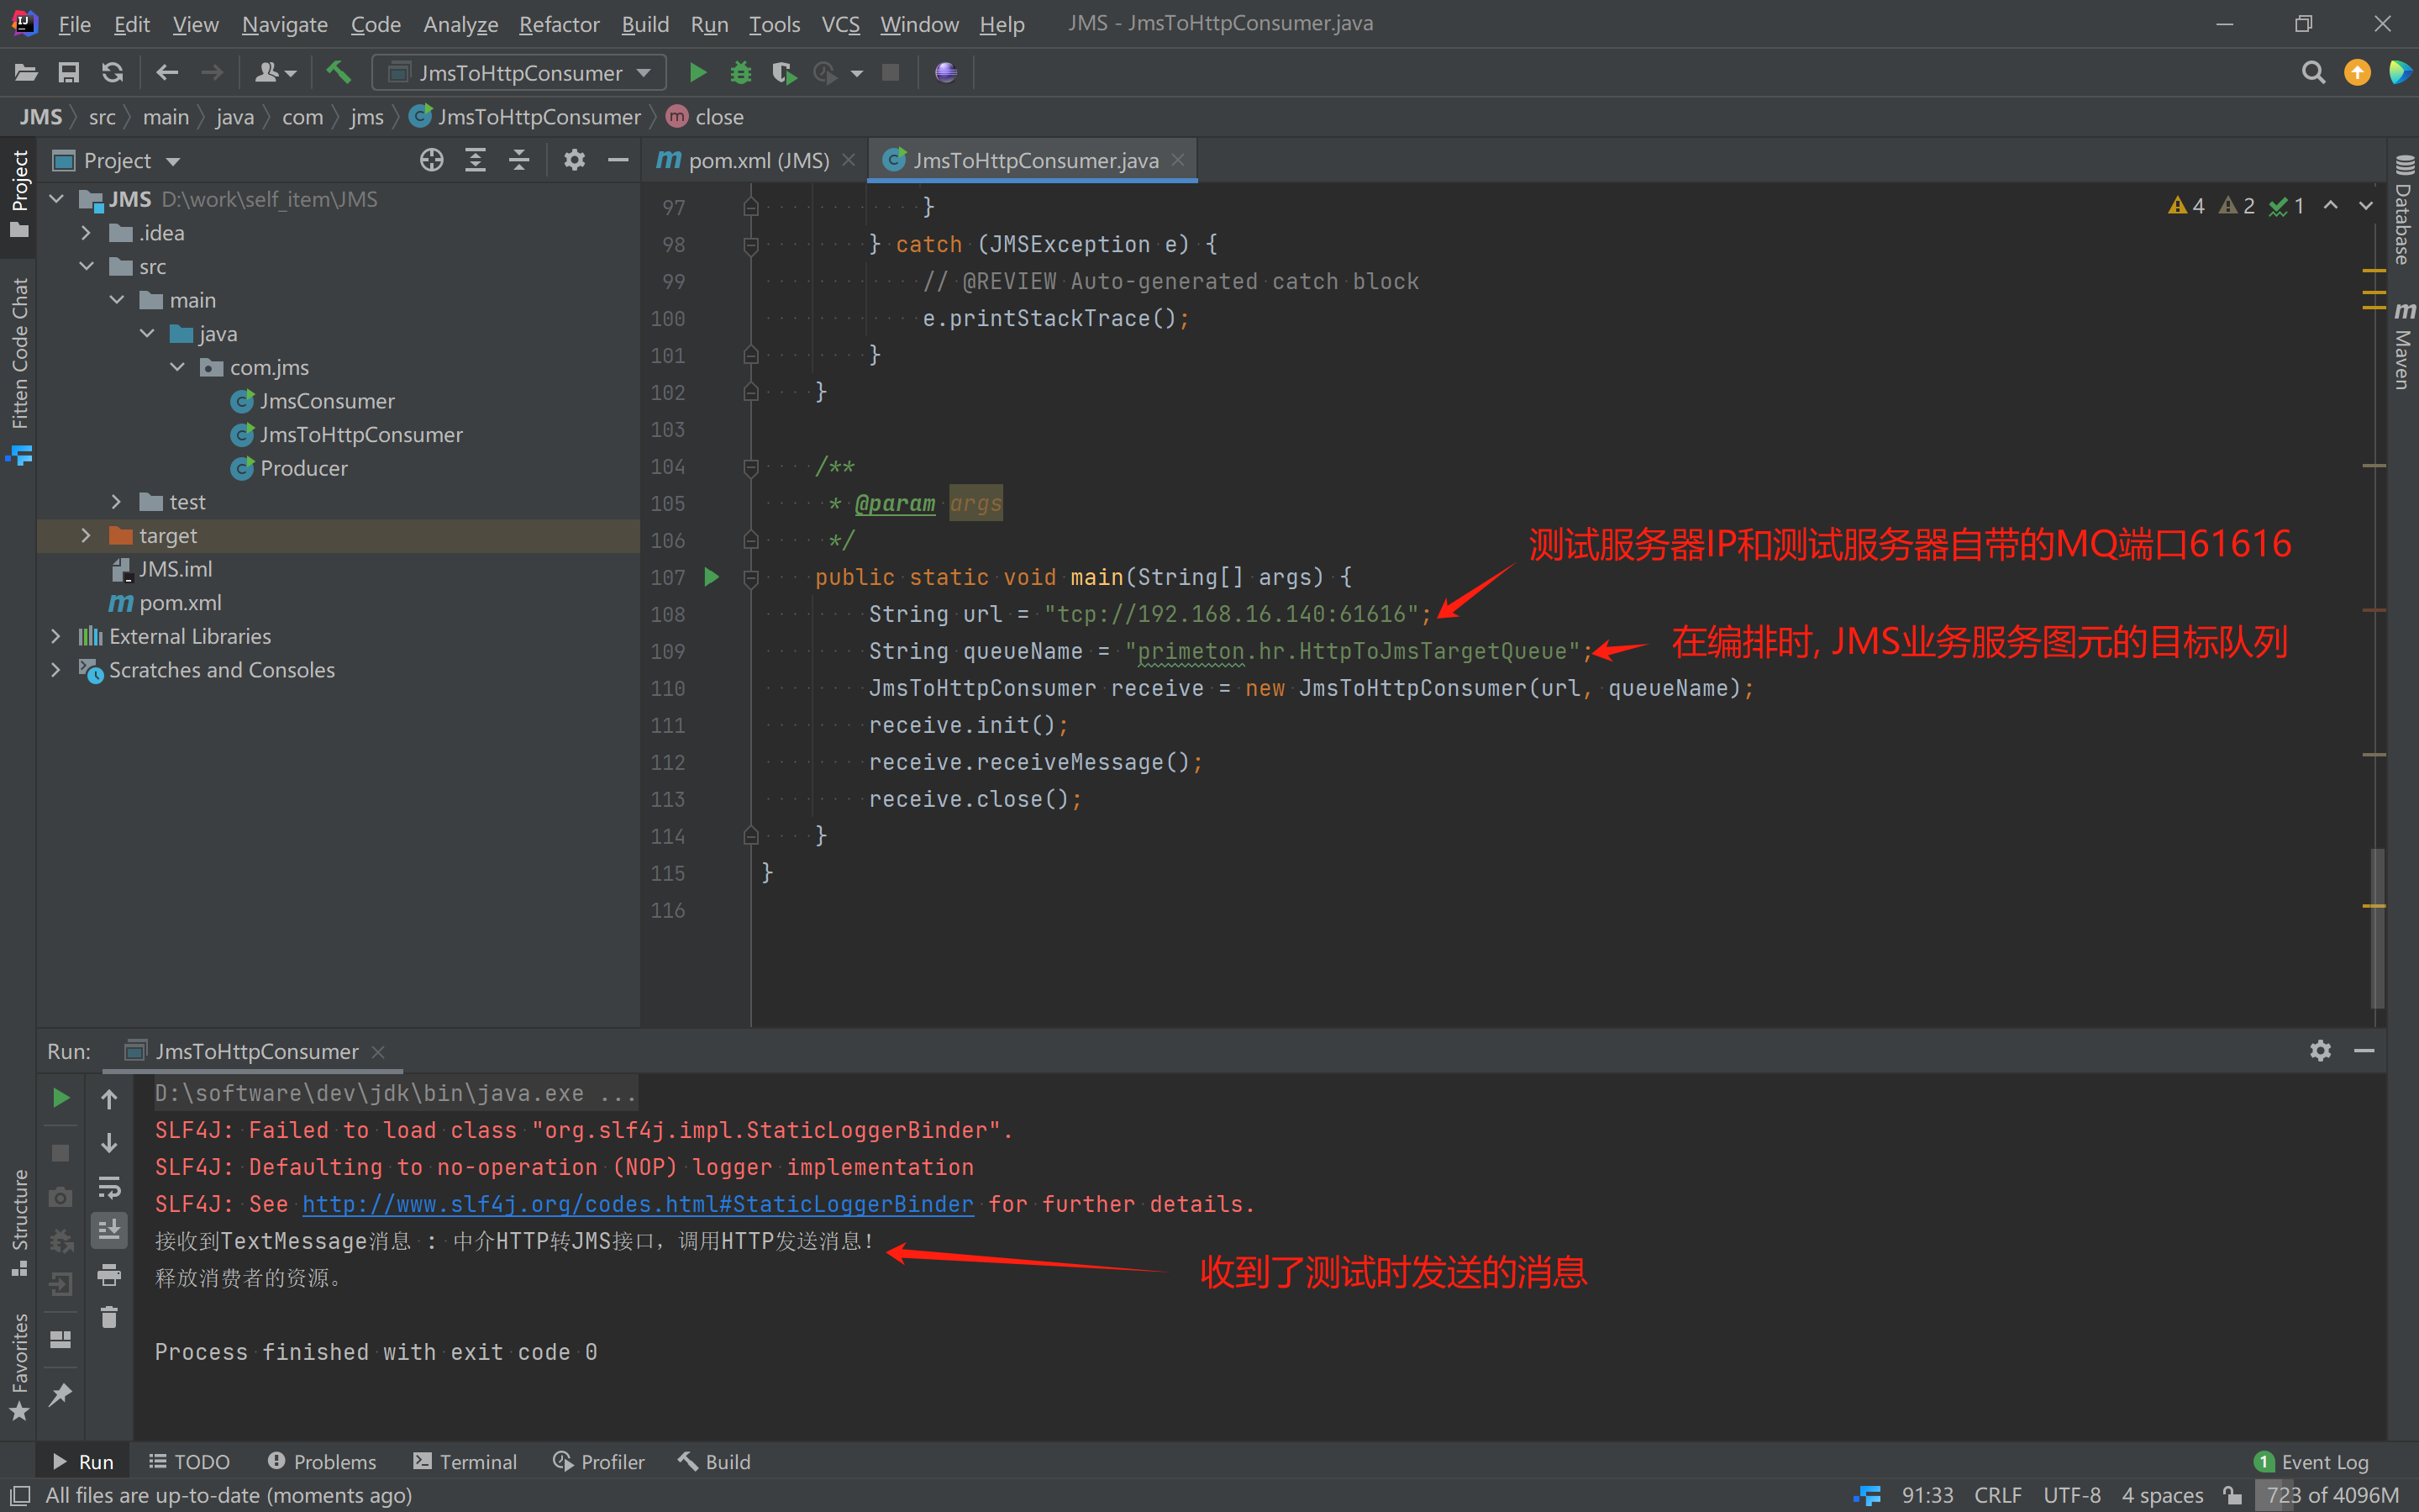The width and height of the screenshot is (2419, 1512).
Task: Click the Clear All trash icon in Run console
Action: point(109,1318)
